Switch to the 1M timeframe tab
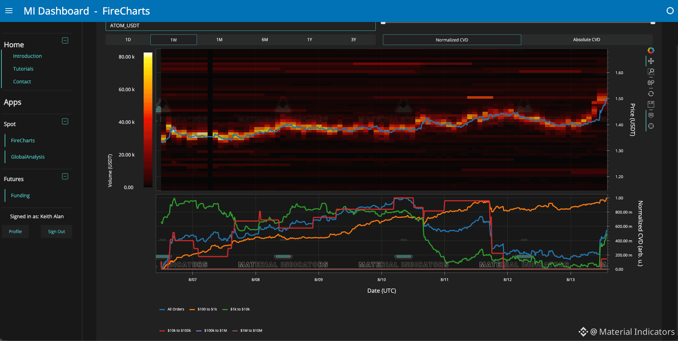Screen dimensions: 678x341 click(219, 40)
